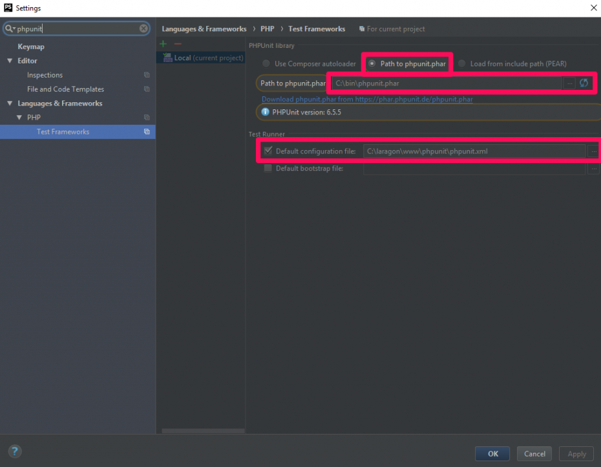
Task: Select Local (current project) configuration
Action: click(201, 58)
